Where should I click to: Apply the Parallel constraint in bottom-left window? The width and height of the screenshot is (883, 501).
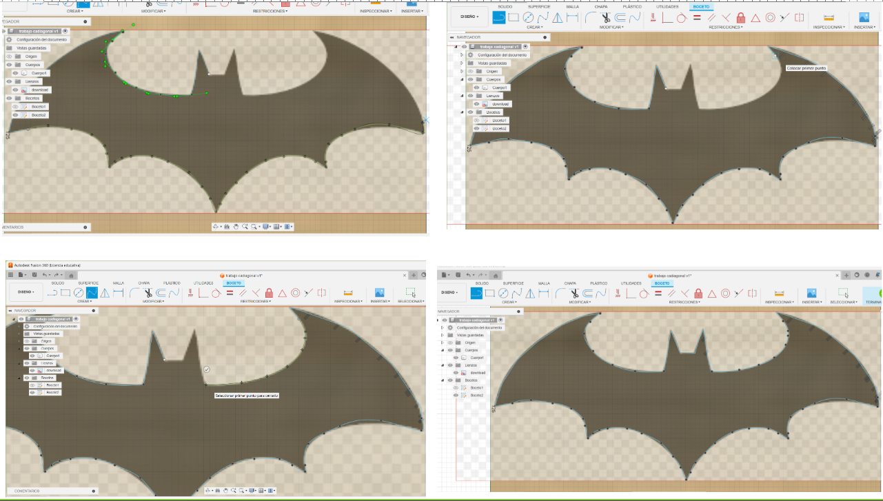tap(243, 293)
